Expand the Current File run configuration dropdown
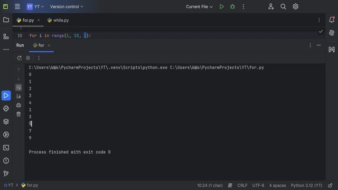Screen dimensions: 338x190 click(200, 7)
